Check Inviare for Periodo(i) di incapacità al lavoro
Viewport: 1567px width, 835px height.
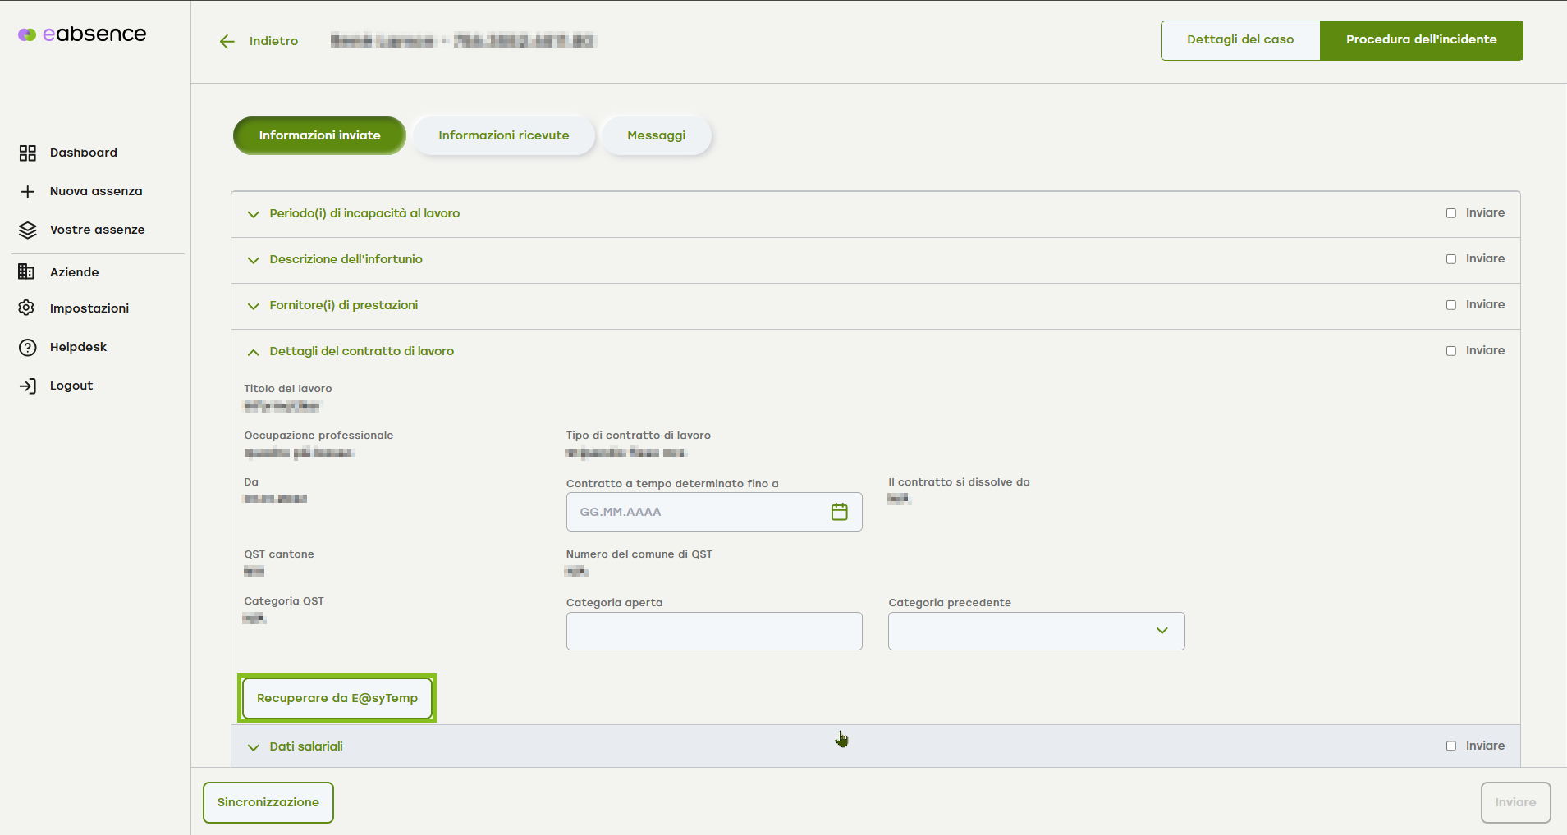pyautogui.click(x=1451, y=213)
